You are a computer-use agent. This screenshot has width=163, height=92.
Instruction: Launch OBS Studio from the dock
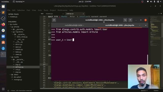(3, 18)
